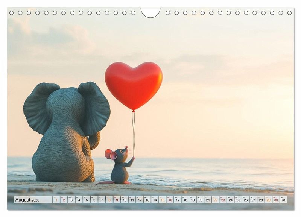Image resolution: width=301 pixels, height=217 pixels.
Task: Pick day 15 in the date row
Action: click(x=162, y=200)
